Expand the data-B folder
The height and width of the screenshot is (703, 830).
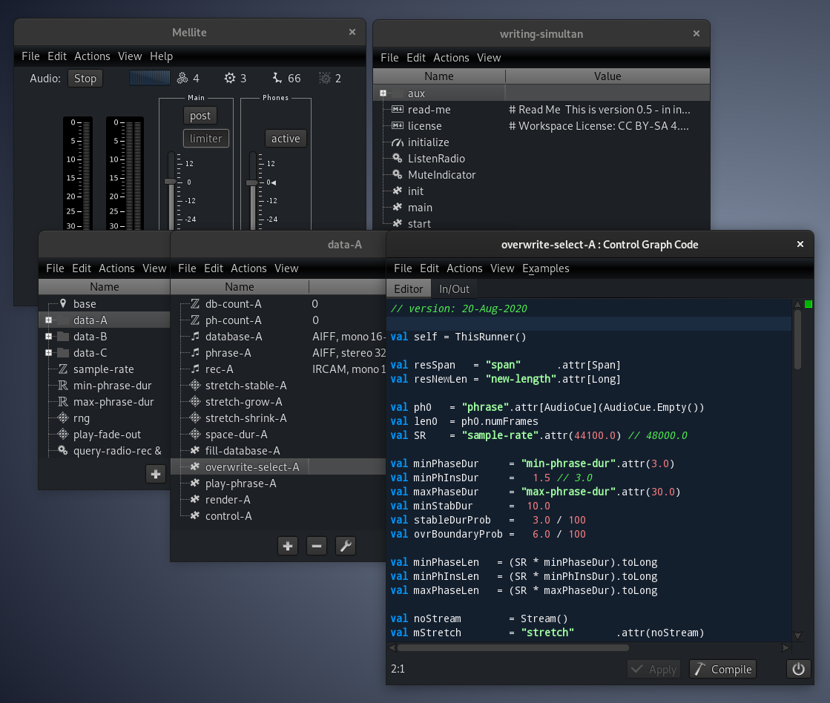tap(48, 337)
